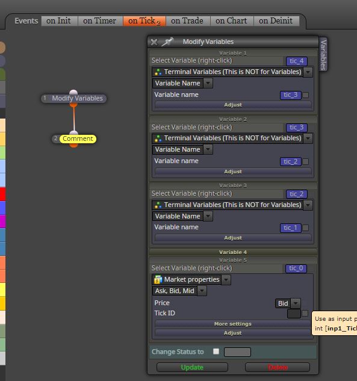Pick the magenta color swatch in left palette
The image size is (357, 381).
[x=2, y=221]
